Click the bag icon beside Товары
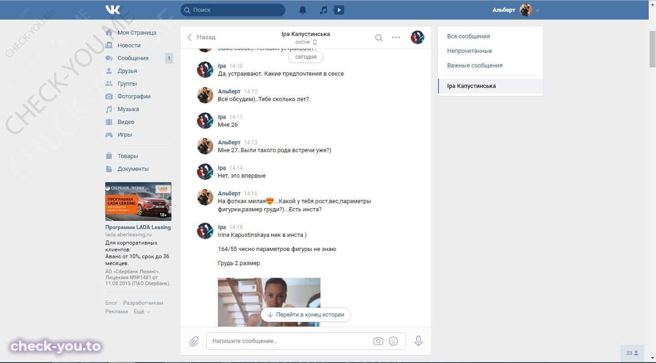Image resolution: width=656 pixels, height=363 pixels. (x=109, y=156)
